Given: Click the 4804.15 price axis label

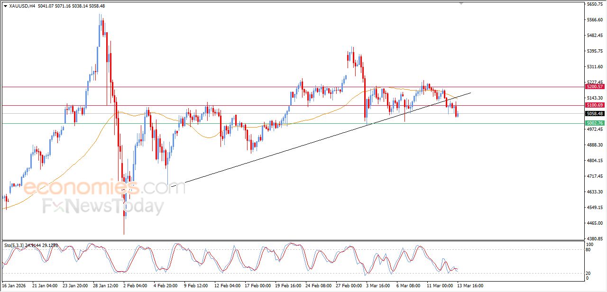Looking at the screenshot, I should [x=595, y=161].
